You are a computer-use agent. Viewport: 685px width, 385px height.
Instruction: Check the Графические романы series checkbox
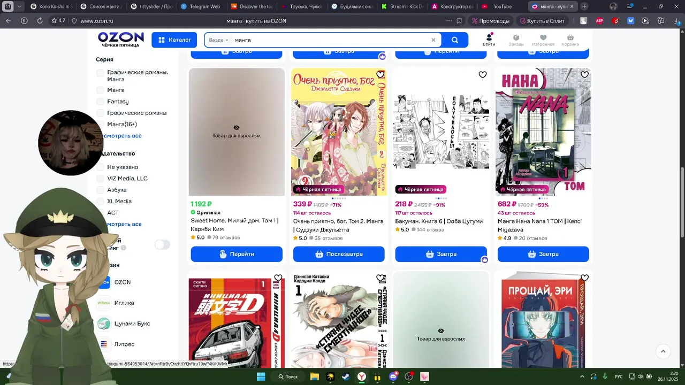100,113
